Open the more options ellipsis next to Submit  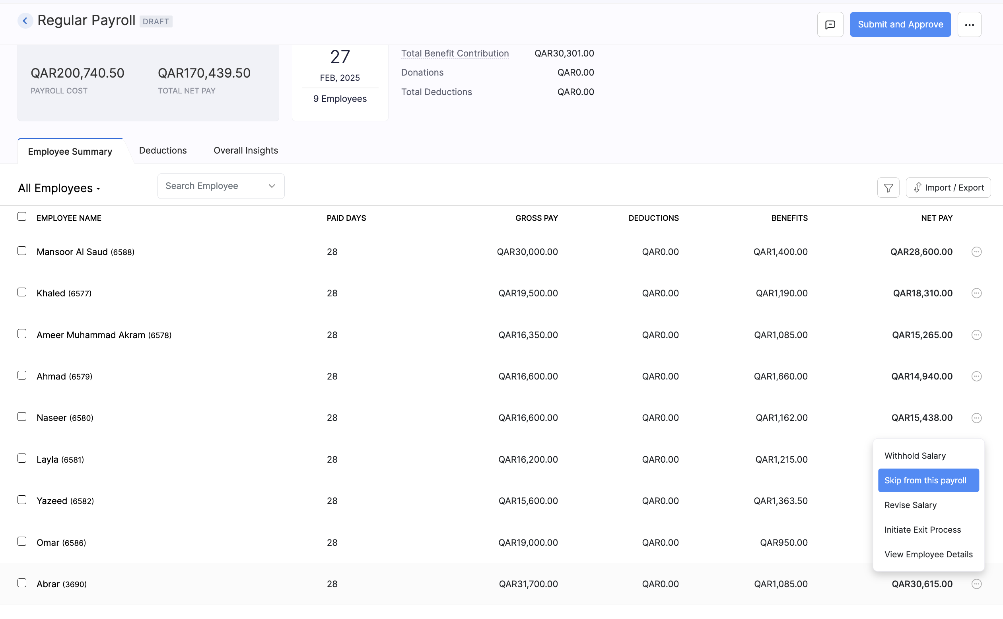point(970,24)
